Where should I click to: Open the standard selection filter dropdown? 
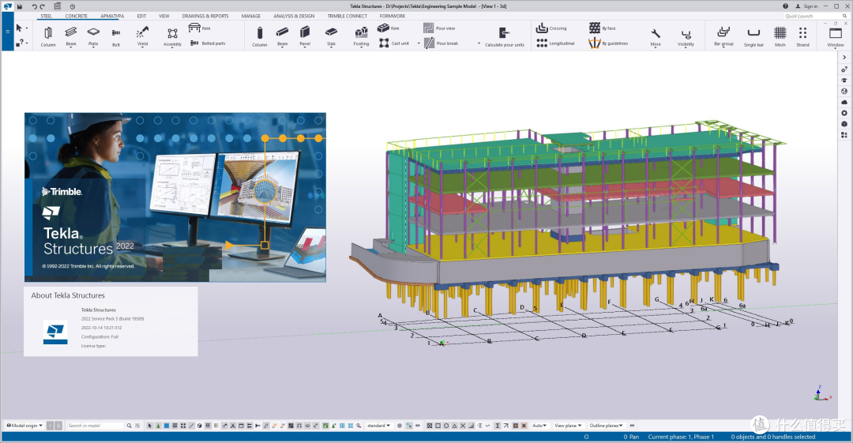[378, 426]
